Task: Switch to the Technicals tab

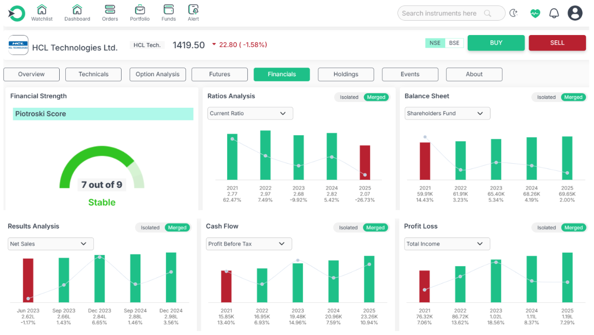Action: point(93,74)
